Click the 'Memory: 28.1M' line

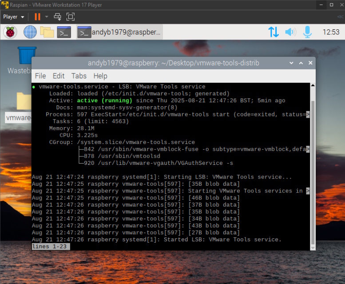click(x=72, y=128)
